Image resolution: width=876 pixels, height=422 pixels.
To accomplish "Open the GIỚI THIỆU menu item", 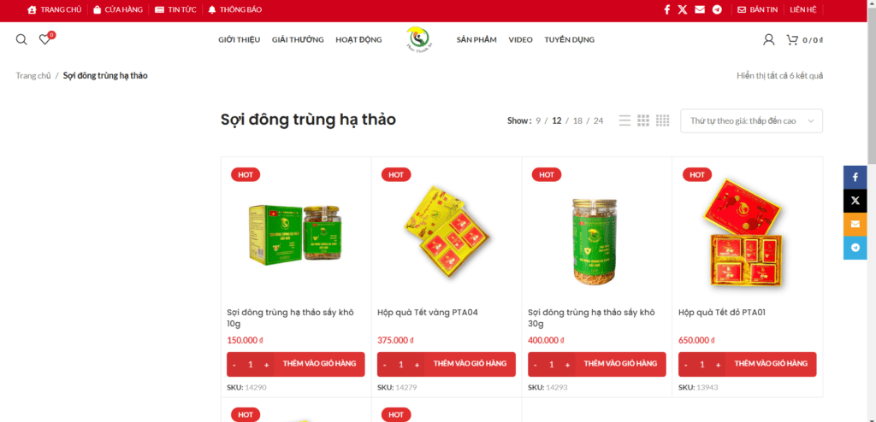I will click(x=240, y=39).
